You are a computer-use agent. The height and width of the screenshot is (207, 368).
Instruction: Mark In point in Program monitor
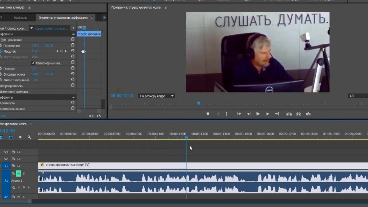point(218,114)
